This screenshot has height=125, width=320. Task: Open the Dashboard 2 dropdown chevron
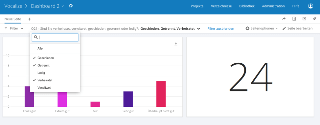pos(63,6)
